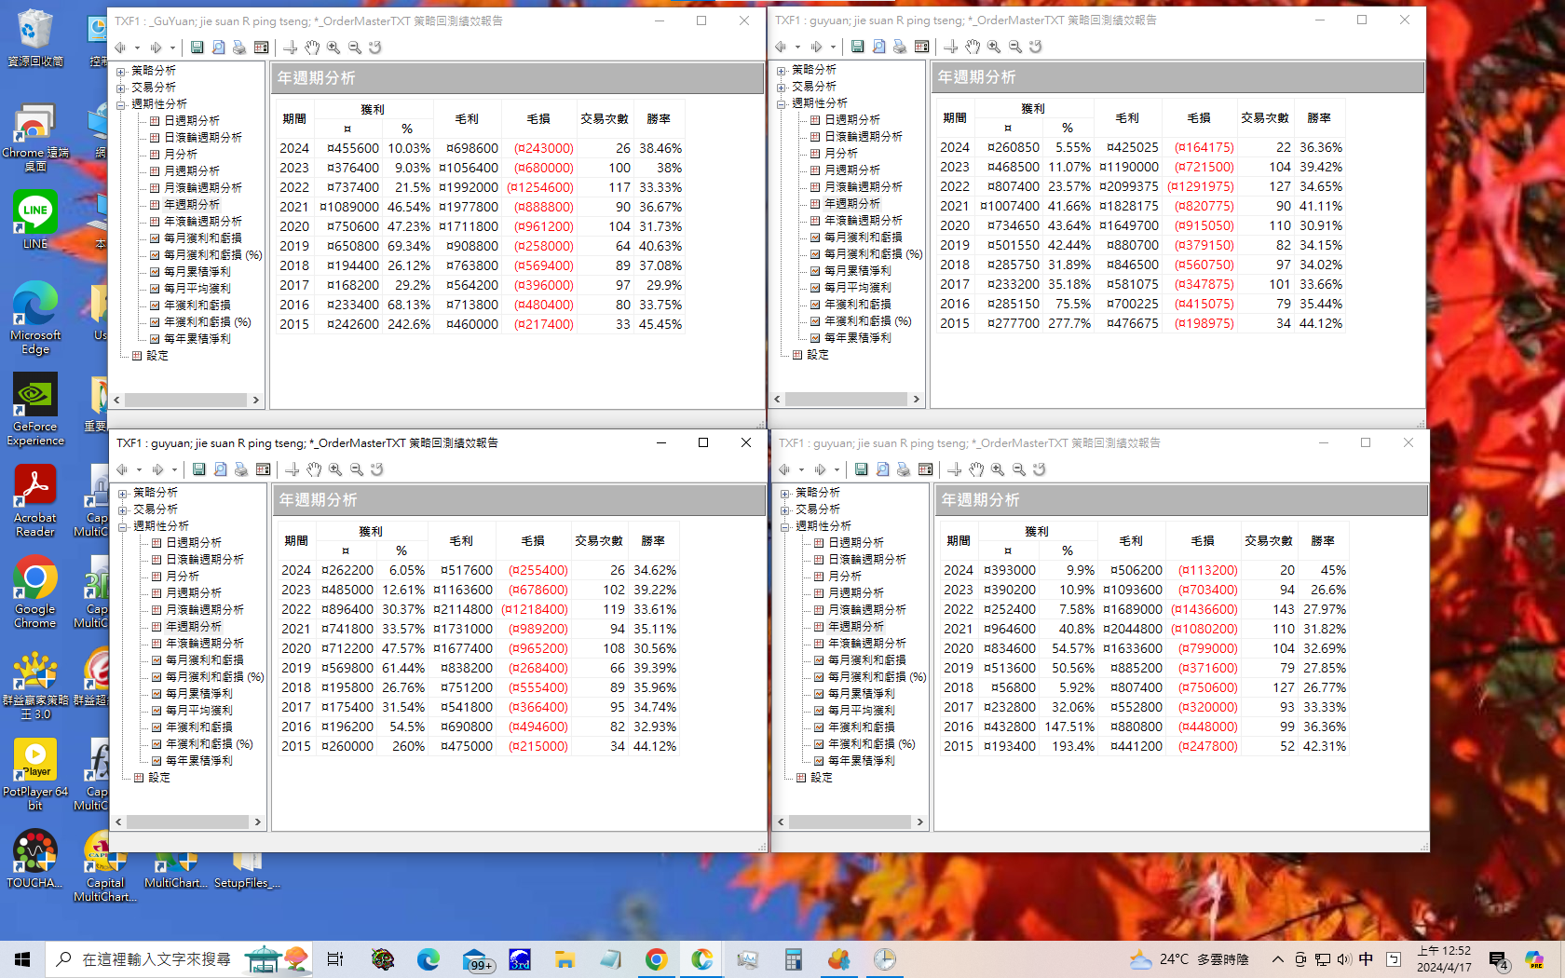Click settings table icon in bottom-left window toolbar
The image size is (1565, 978).
point(264,469)
